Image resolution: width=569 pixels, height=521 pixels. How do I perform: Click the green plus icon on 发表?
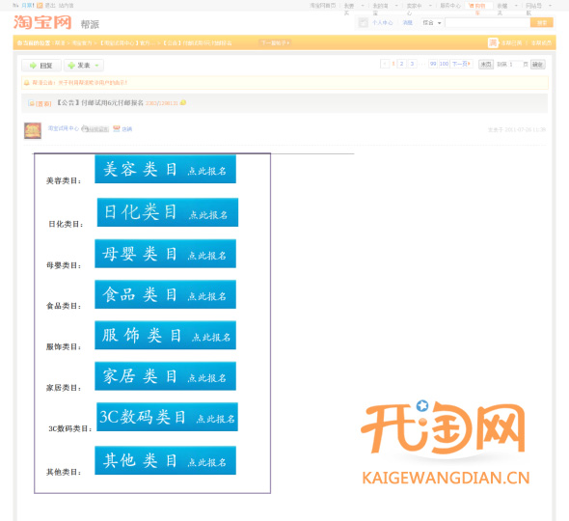pyautogui.click(x=71, y=66)
